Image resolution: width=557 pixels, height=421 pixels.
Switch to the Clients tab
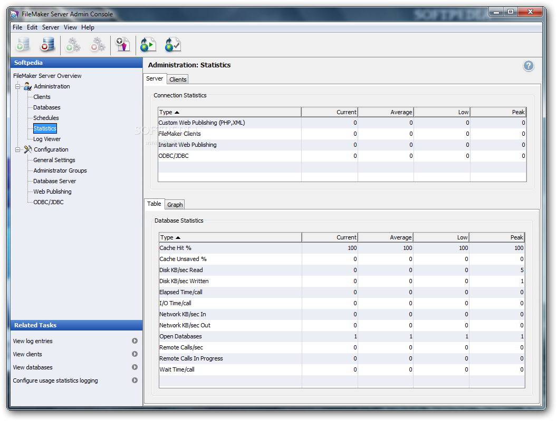pos(178,79)
